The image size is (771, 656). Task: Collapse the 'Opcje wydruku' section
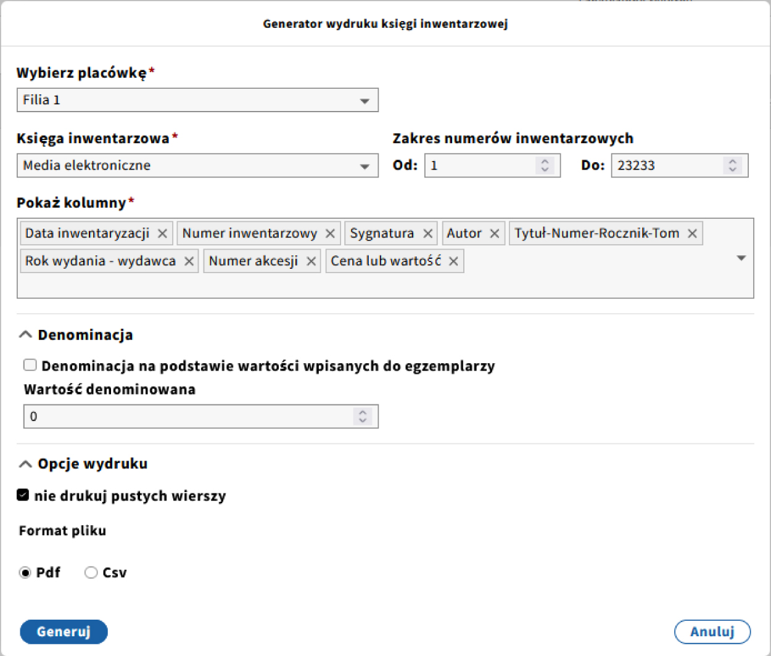coord(25,464)
